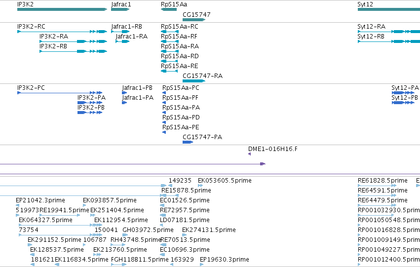Screen dimensions: 420x267
Task: Select the Syt12-RA transcript label
Action: tap(371, 27)
